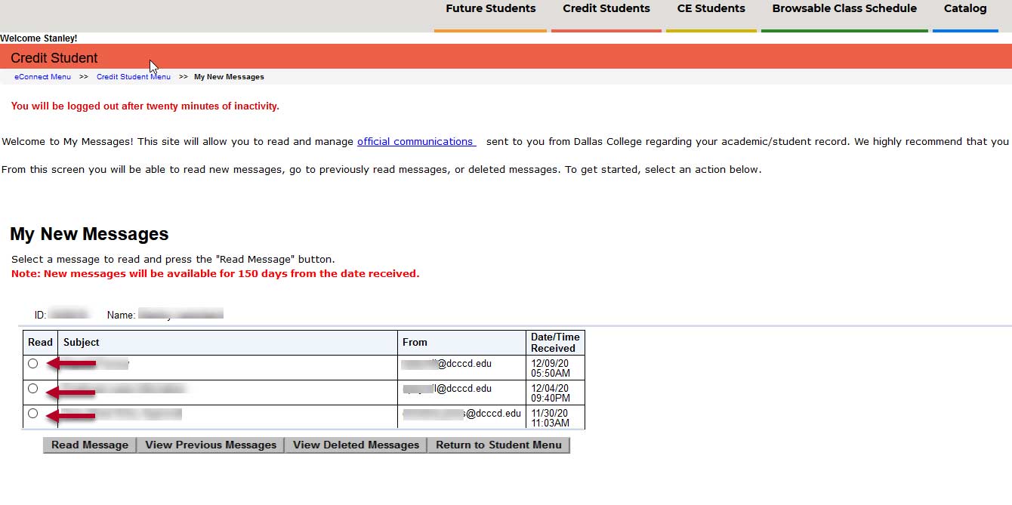This screenshot has height=505, width=1012.
Task: Open the official communications link
Action: click(x=415, y=141)
